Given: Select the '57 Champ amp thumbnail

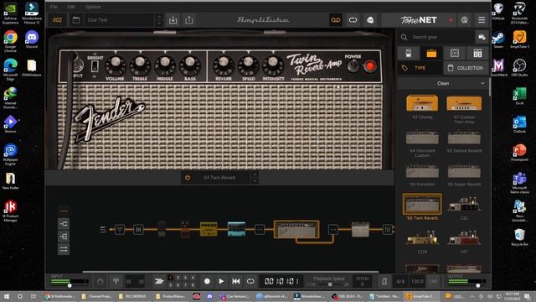Looking at the screenshot, I should point(422,103).
